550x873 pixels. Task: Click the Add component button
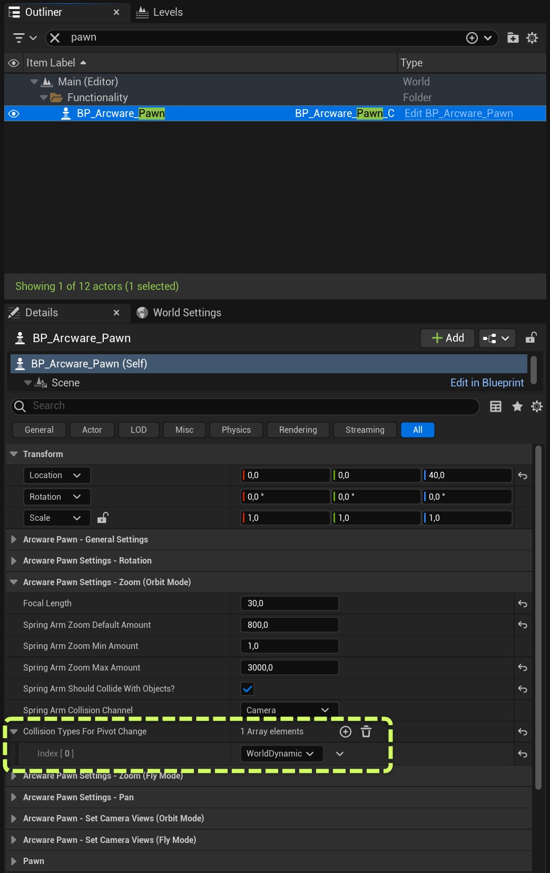tap(447, 338)
